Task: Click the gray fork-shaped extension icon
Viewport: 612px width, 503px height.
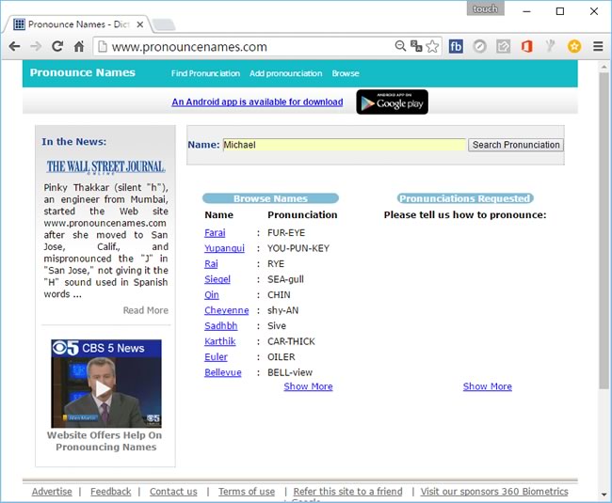Action: tap(551, 46)
